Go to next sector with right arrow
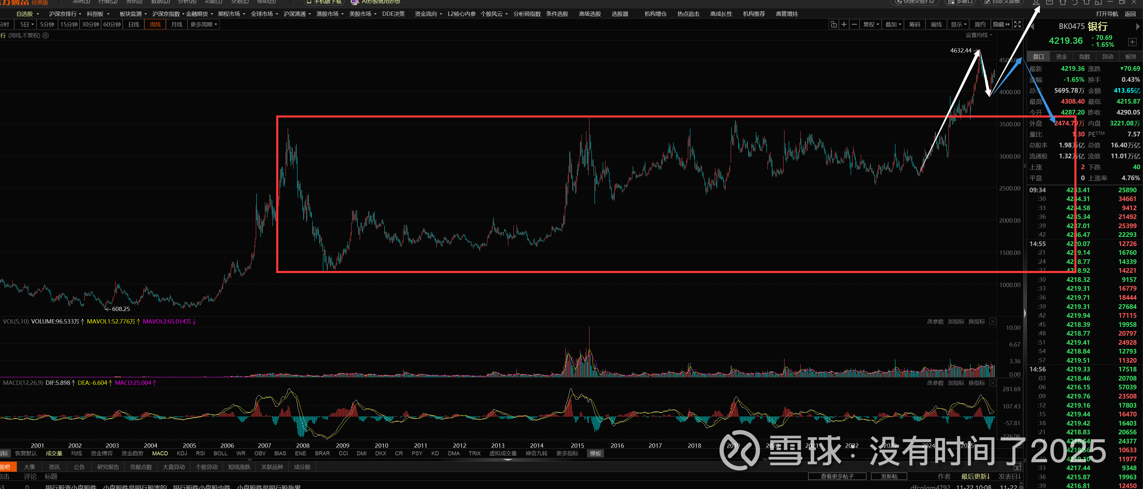Viewport: 1143px width, 489px height. [1137, 27]
